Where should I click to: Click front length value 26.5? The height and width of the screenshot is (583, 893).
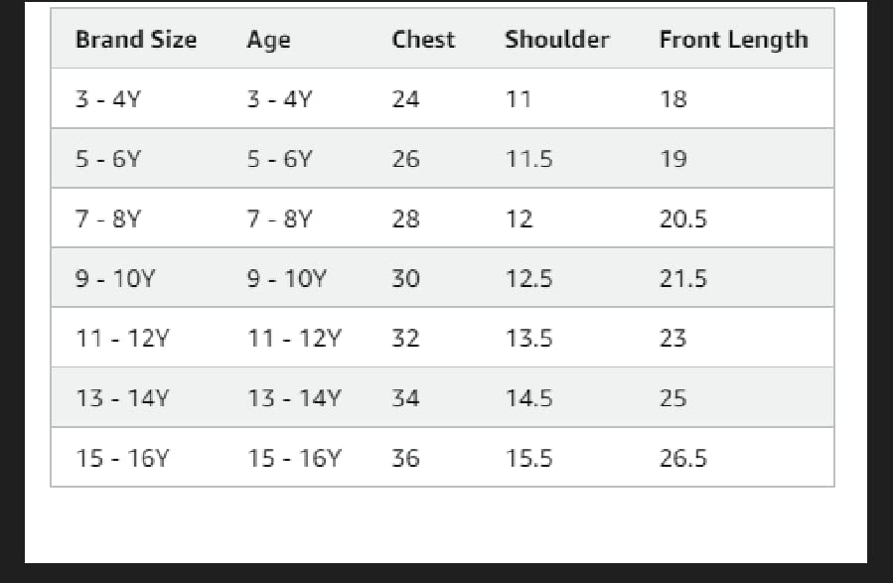(682, 458)
